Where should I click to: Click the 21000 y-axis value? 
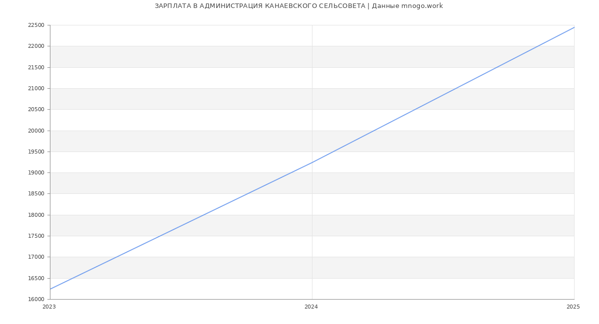tap(36, 89)
